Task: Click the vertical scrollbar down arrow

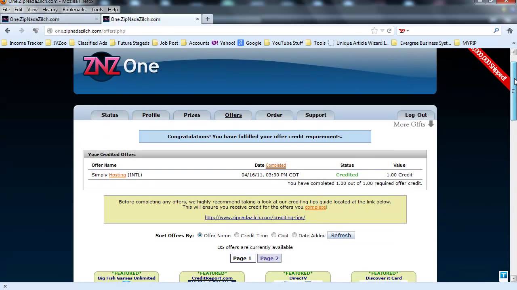Action: pyautogui.click(x=514, y=278)
